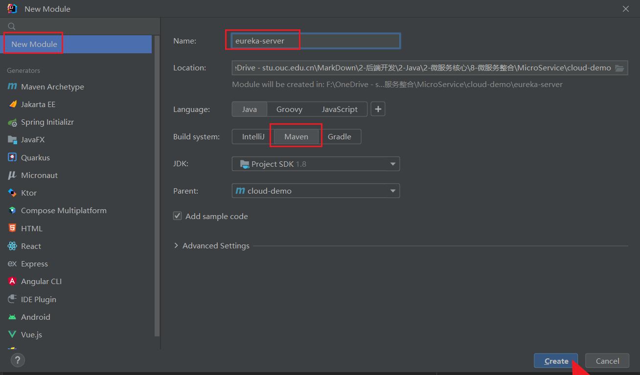
Task: Choose IntelliJ build system
Action: (x=253, y=137)
